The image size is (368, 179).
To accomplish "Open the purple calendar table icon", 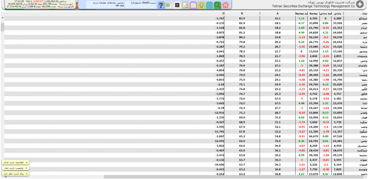I will coord(193,5).
